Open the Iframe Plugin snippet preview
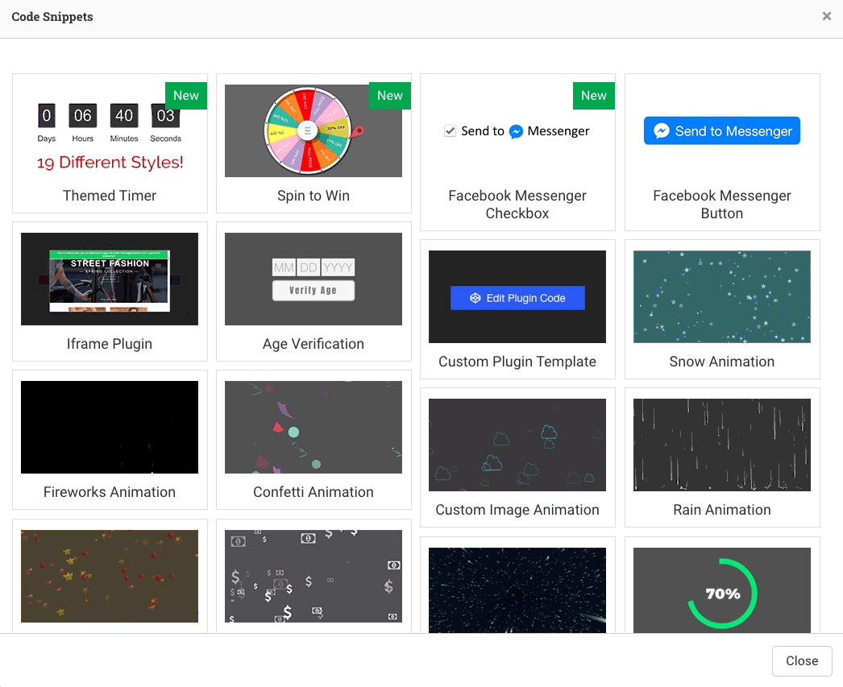The image size is (843, 687). click(110, 279)
